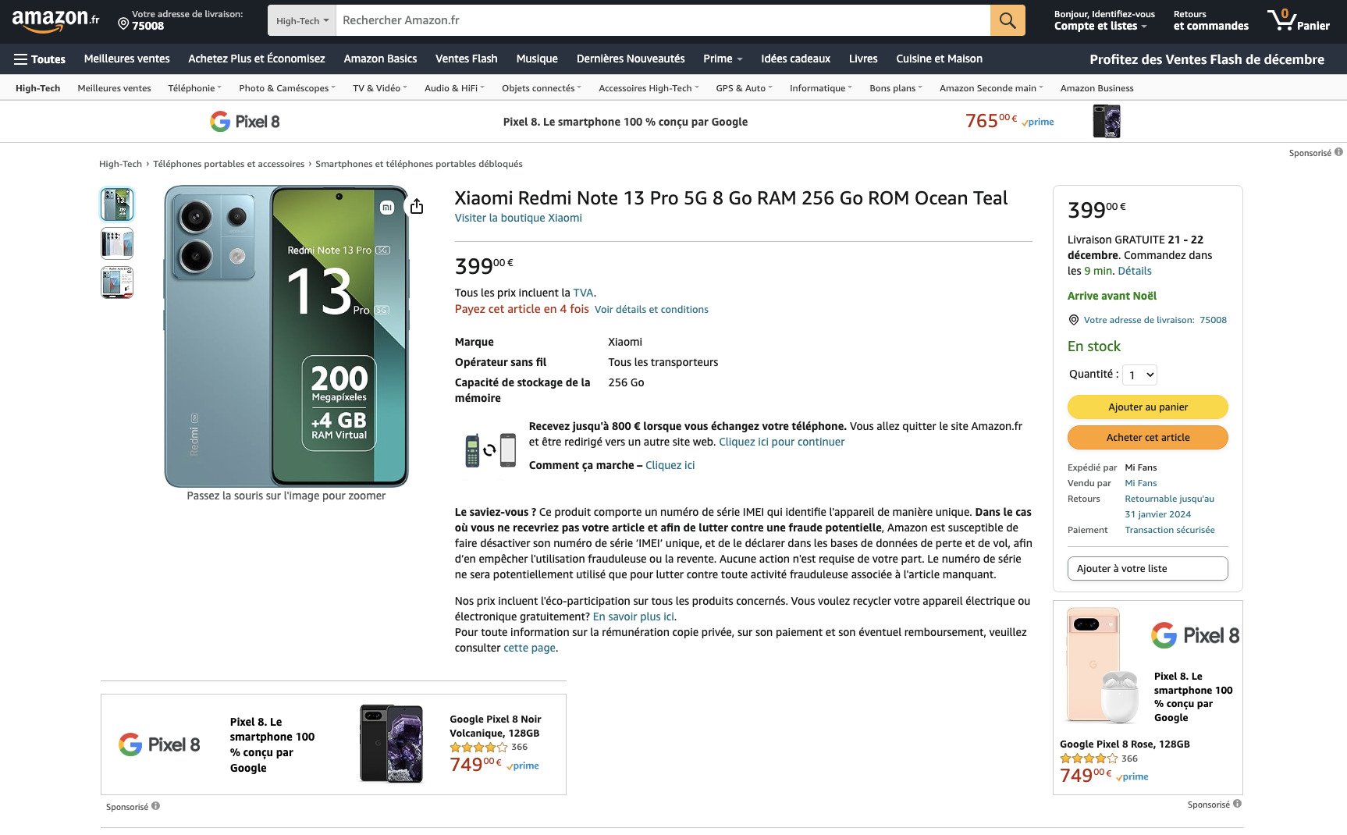Expand the TV & Vidéo submenu
Screen dimensions: 1347x835
[380, 88]
